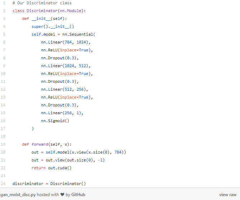Click nn.Dropout(0.3) on line 14

tap(60, 105)
